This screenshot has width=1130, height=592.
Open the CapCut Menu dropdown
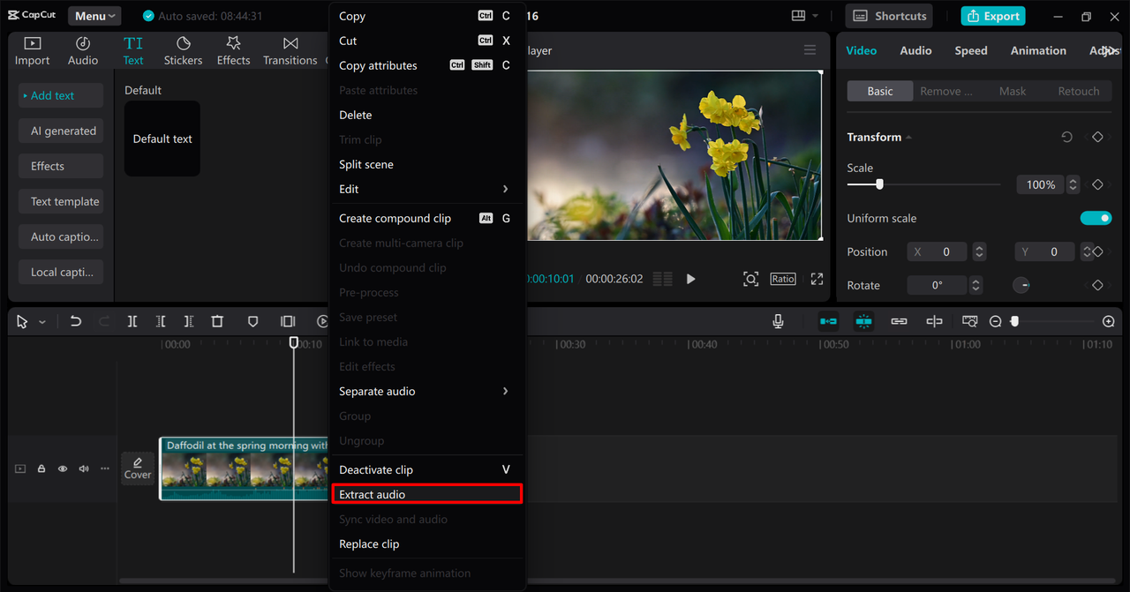click(x=95, y=16)
